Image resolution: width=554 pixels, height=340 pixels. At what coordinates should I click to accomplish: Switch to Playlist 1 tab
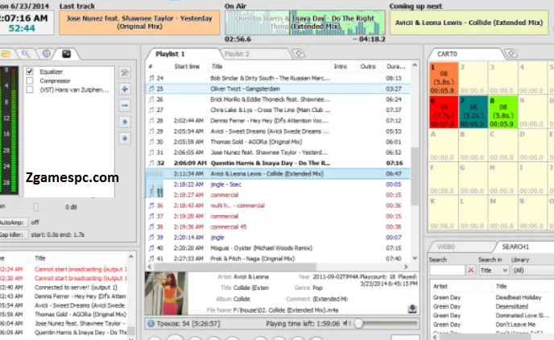(x=170, y=54)
